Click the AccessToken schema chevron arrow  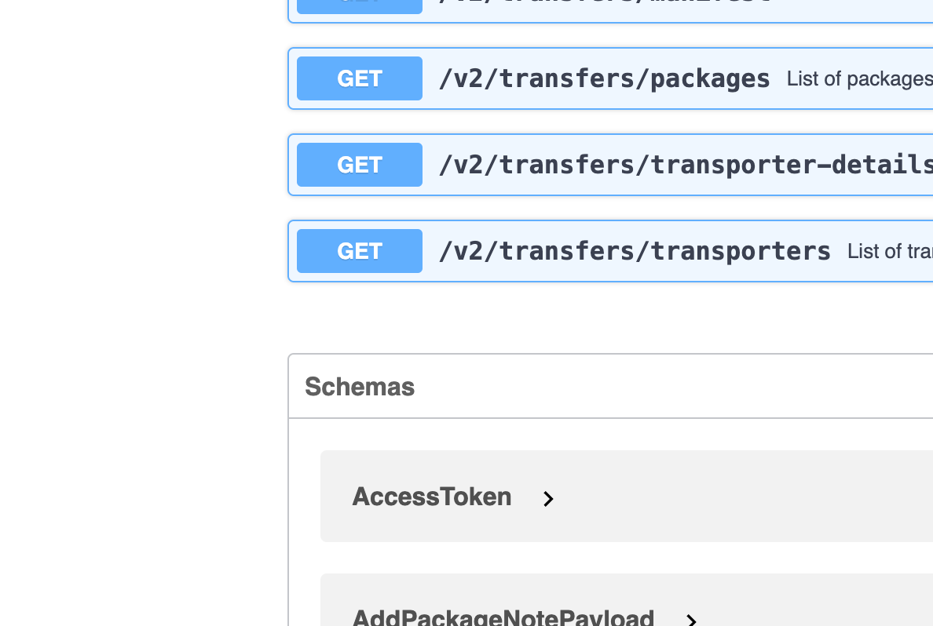click(x=549, y=499)
